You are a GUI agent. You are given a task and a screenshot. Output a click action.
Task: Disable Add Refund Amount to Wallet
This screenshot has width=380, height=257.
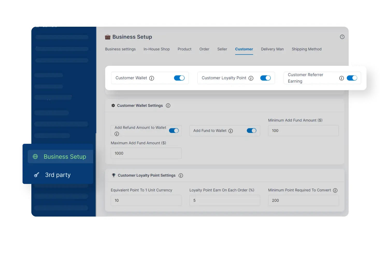pos(174,131)
